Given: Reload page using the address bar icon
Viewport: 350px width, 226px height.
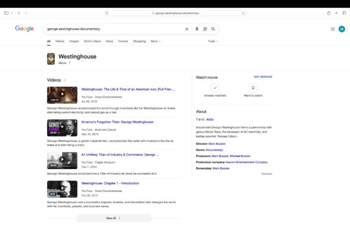Looking at the screenshot, I should [x=243, y=13].
